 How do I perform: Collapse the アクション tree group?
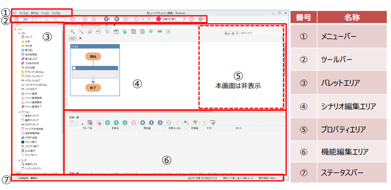pos(19,111)
